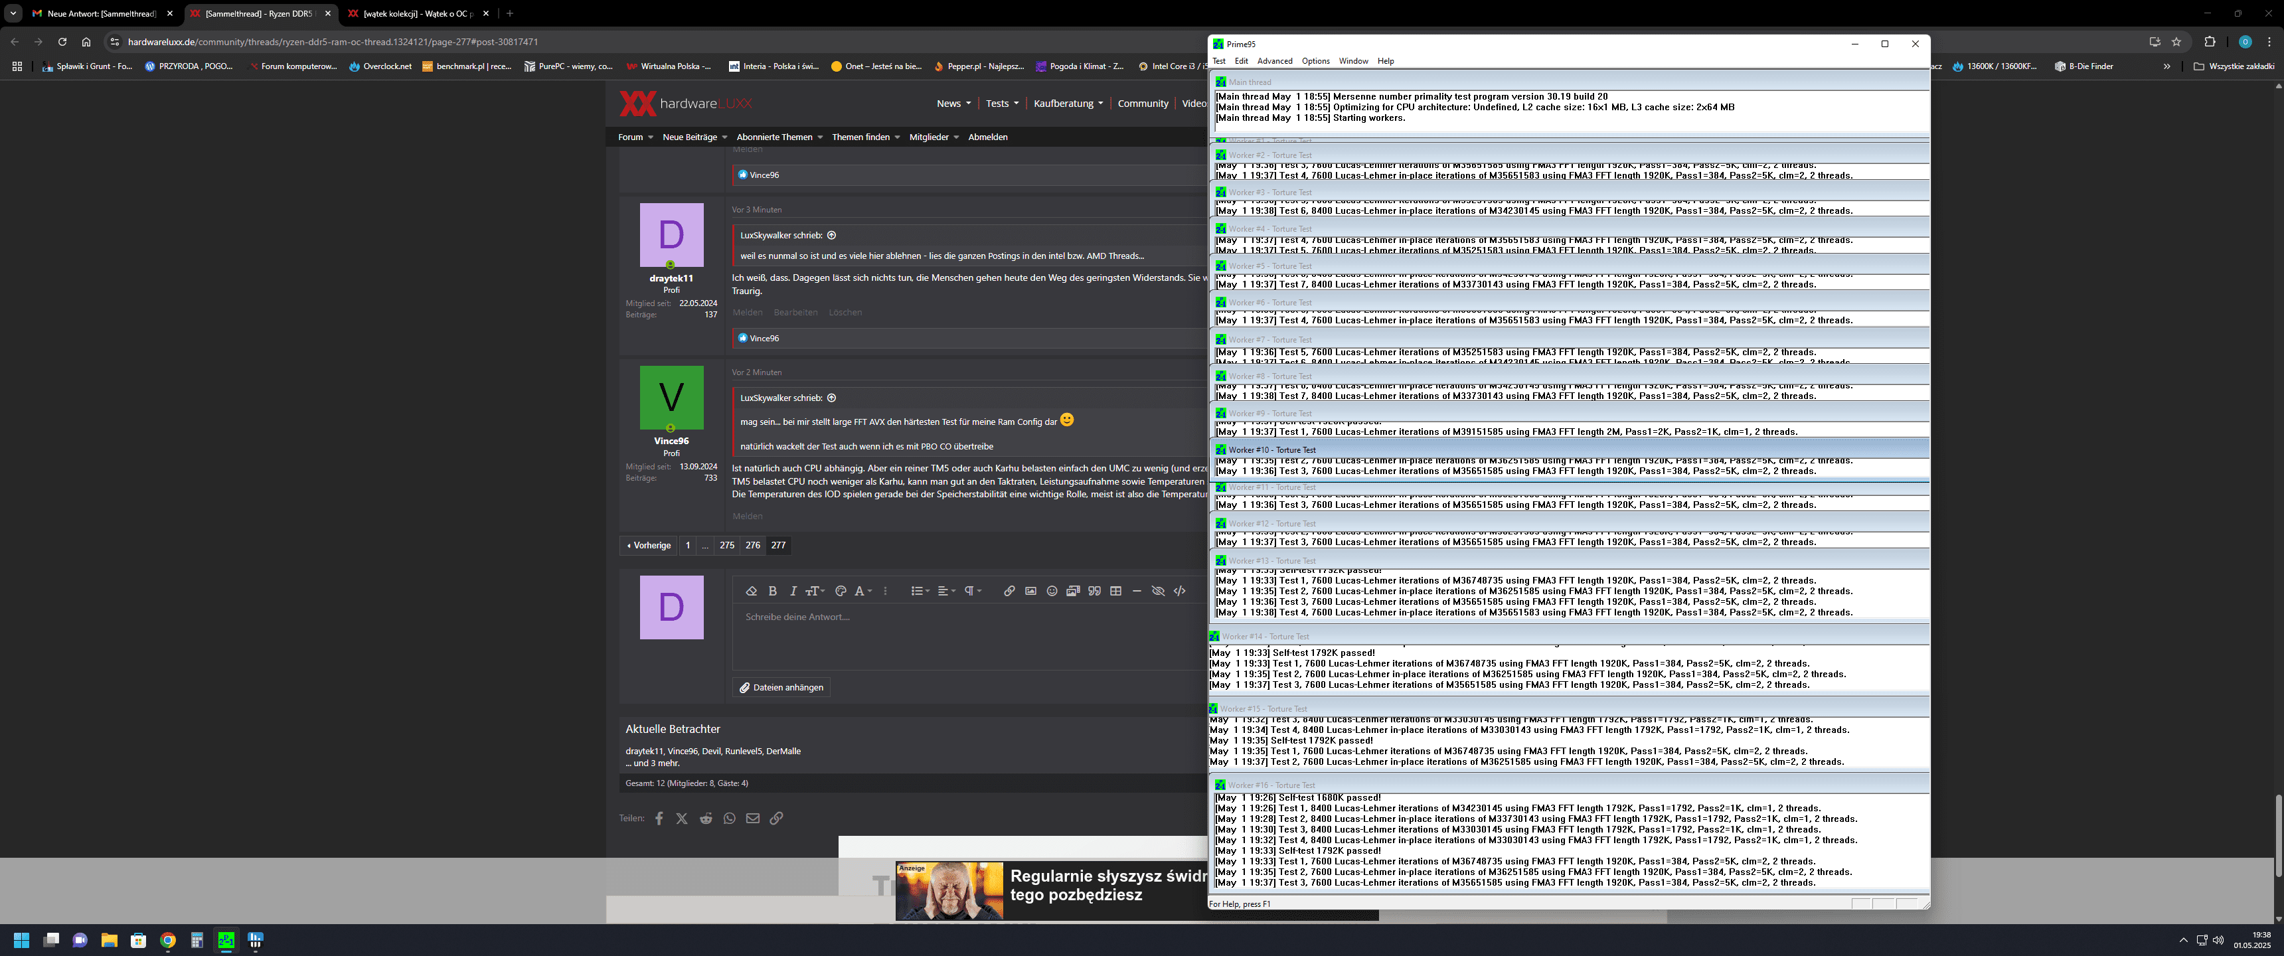Toggle bold formatting in reply editor
Image resolution: width=2284 pixels, height=956 pixels.
772,592
